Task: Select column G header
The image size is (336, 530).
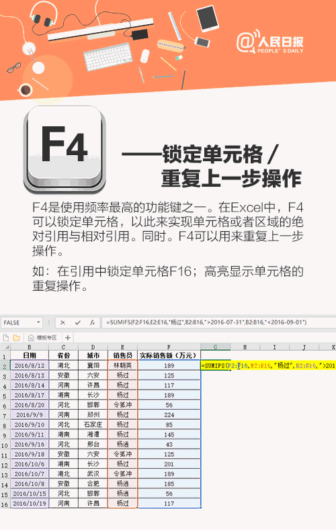Action: pyautogui.click(x=215, y=347)
